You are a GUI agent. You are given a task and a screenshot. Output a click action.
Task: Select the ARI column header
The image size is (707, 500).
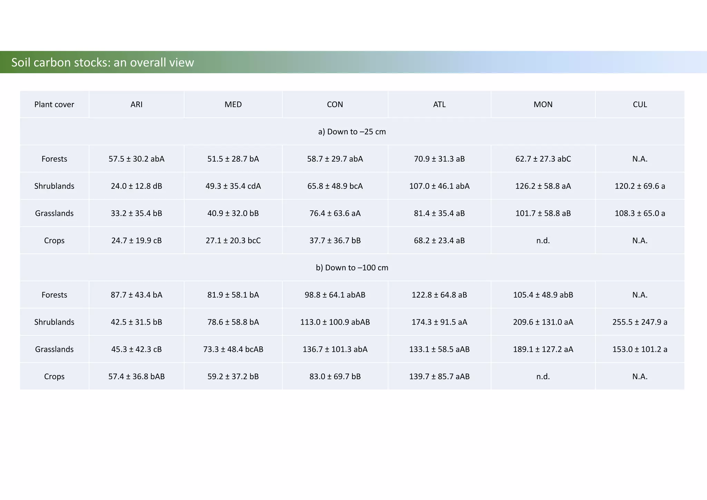(137, 104)
